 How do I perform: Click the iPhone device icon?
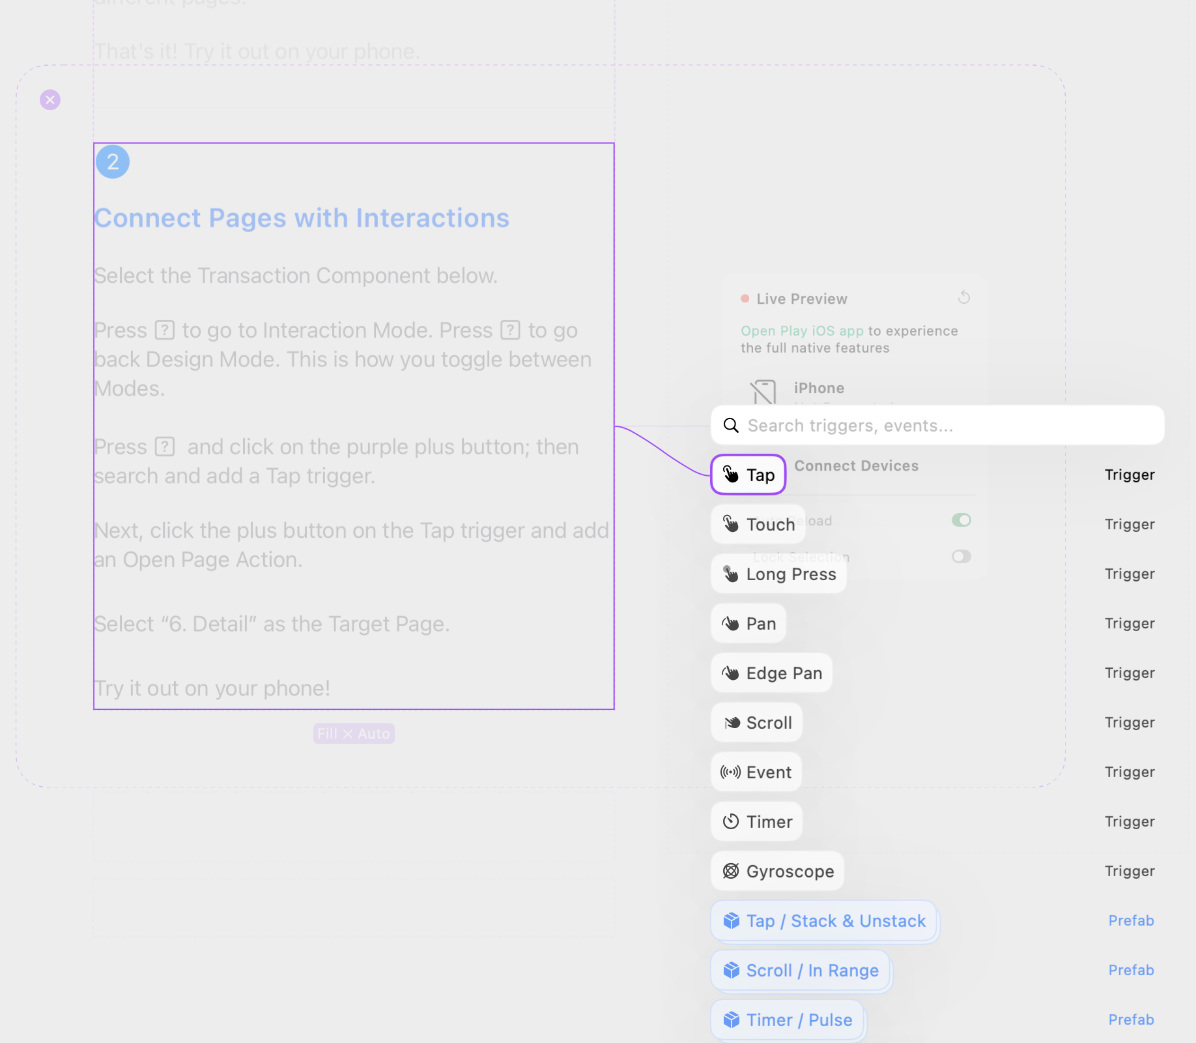point(763,391)
